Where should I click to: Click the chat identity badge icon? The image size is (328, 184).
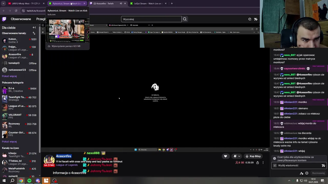(x=275, y=166)
